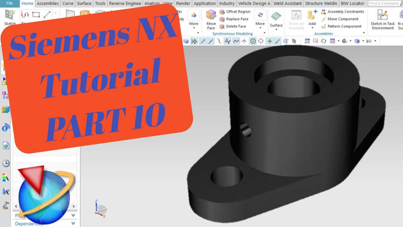Toggle Mid Point snap

point(211,41)
